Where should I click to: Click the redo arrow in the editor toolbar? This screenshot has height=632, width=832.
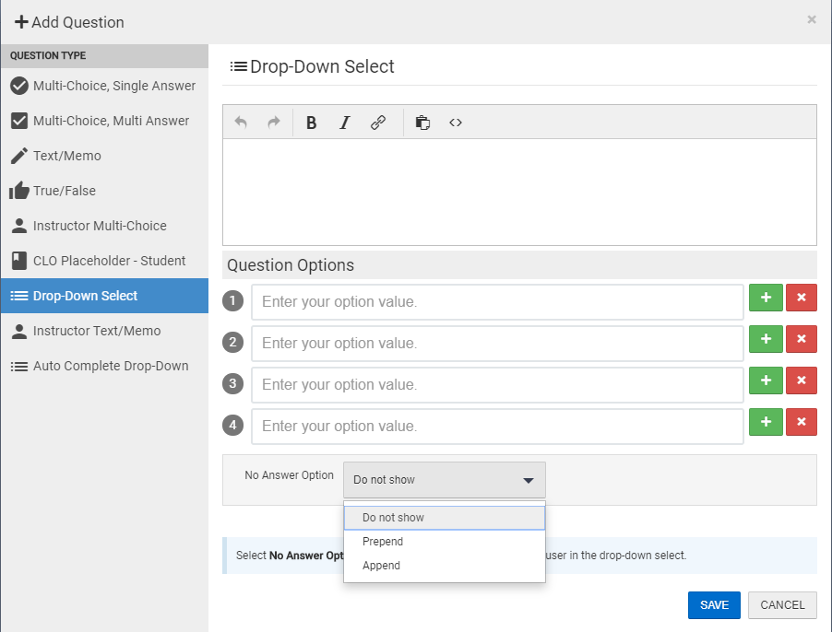coord(274,123)
